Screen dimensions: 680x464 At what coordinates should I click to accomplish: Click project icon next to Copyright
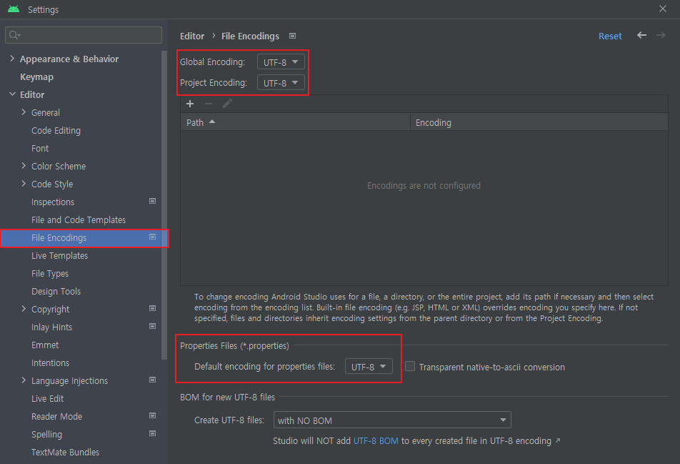(153, 308)
